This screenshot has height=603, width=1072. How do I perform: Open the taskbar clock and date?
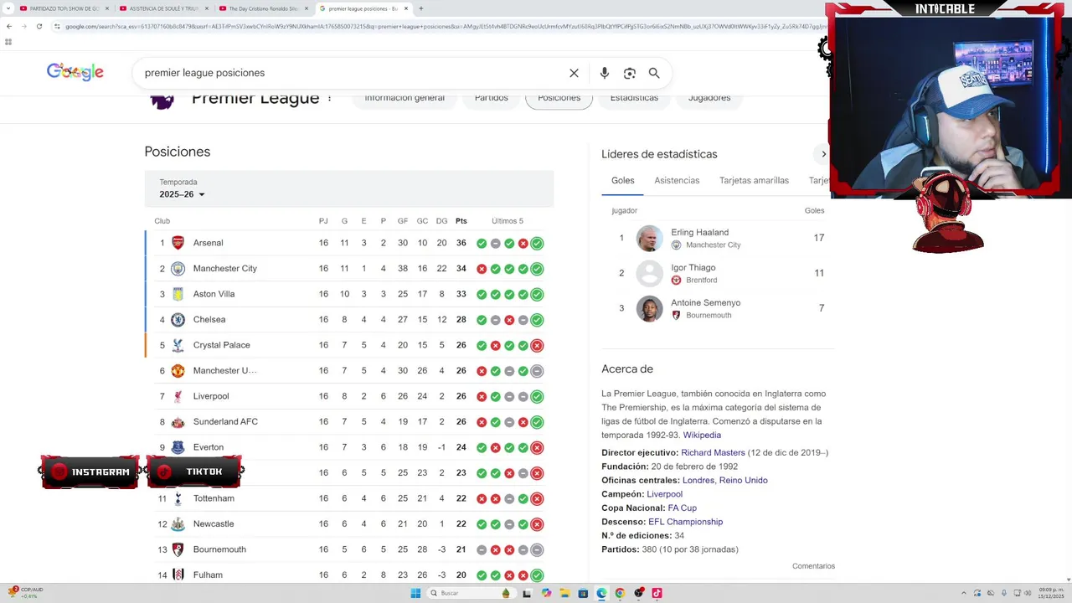click(x=1051, y=593)
